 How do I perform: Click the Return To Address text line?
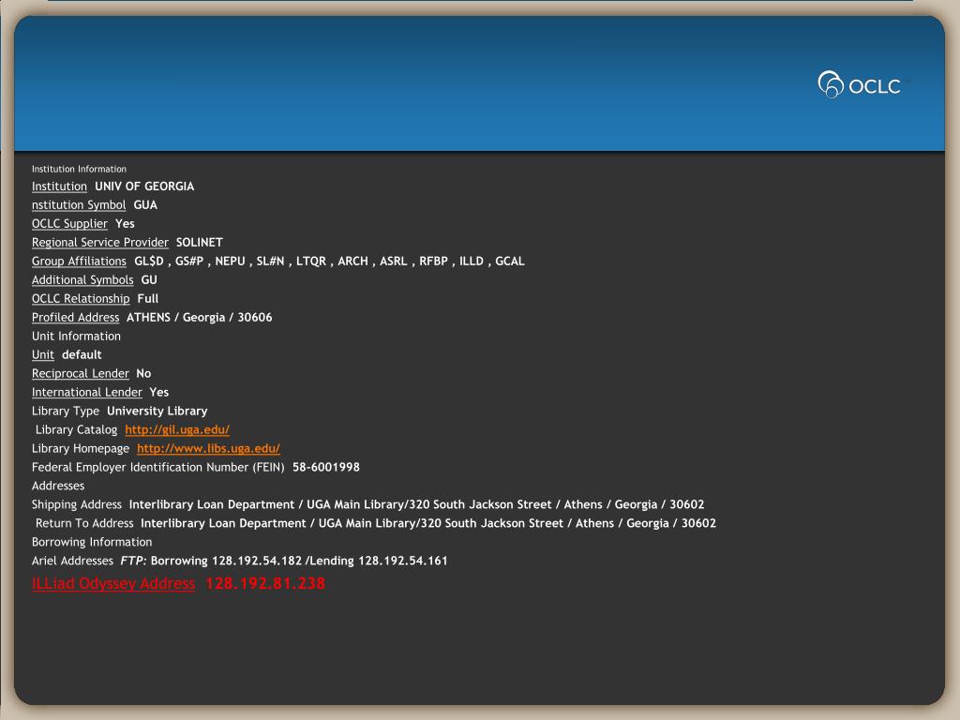pos(376,523)
